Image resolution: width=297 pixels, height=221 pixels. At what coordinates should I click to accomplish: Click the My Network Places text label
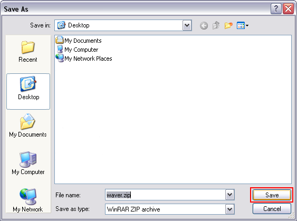click(88, 59)
